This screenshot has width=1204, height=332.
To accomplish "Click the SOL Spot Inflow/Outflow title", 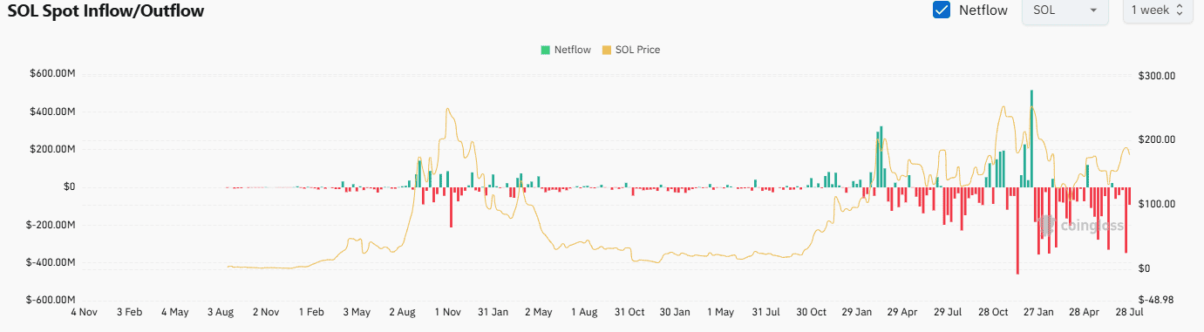I will click(107, 10).
